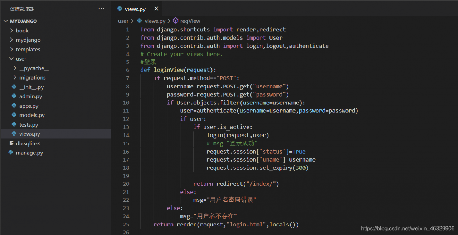Click 'from django.contrib.auth.models import User' line
The height and width of the screenshot is (235, 458).
coord(211,38)
